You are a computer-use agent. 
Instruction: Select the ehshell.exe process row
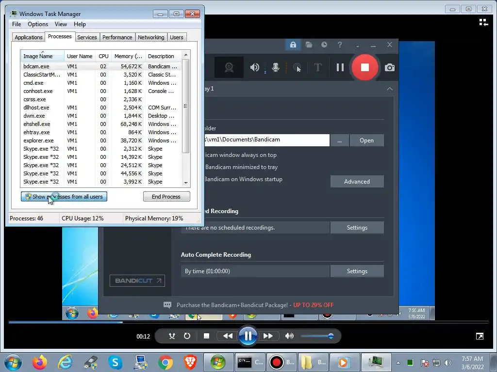[101, 124]
